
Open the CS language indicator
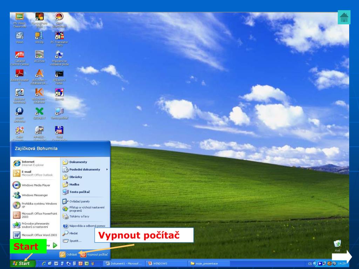tap(310, 263)
